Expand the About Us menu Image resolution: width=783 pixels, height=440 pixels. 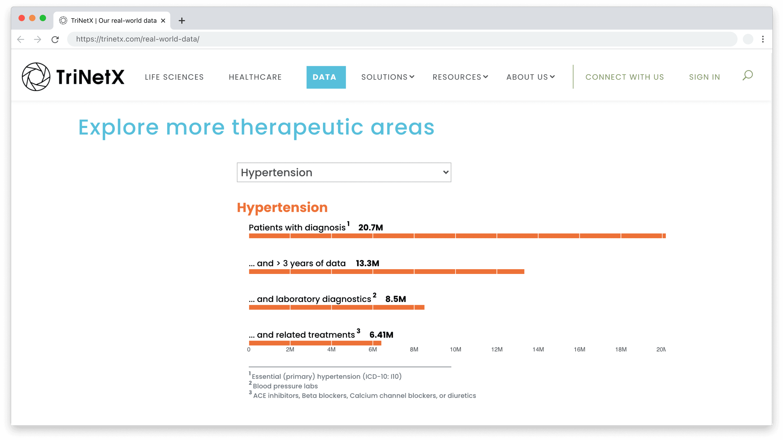point(530,77)
